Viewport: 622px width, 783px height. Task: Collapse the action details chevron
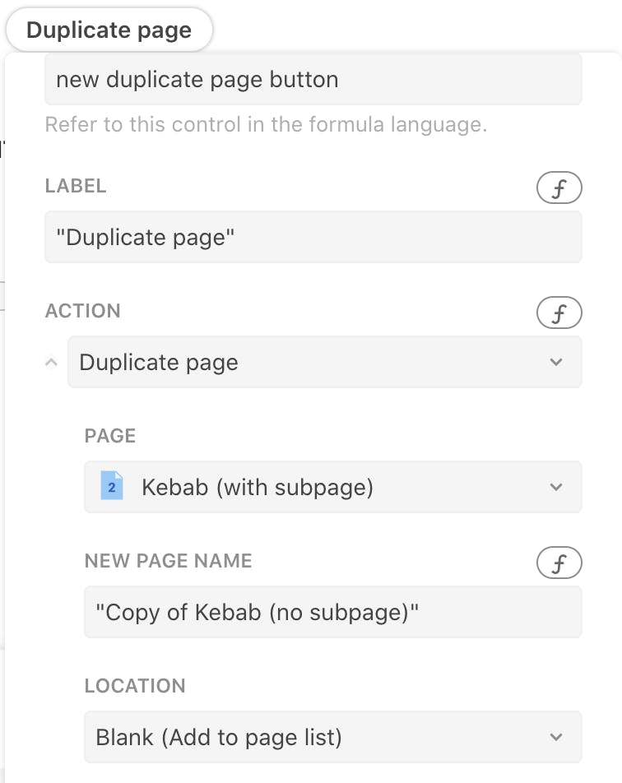pos(52,363)
